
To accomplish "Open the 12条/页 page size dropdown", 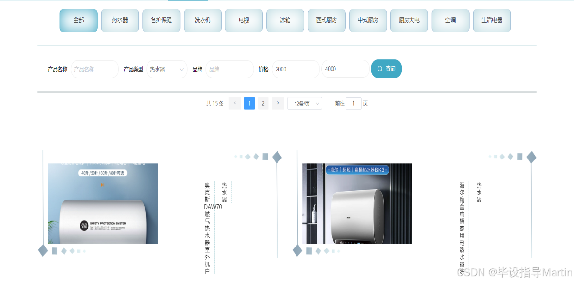I will (x=305, y=104).
